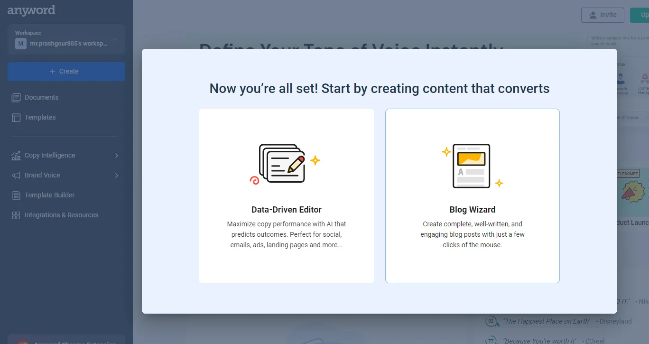Click the Copy Intelligence chart icon

16,155
